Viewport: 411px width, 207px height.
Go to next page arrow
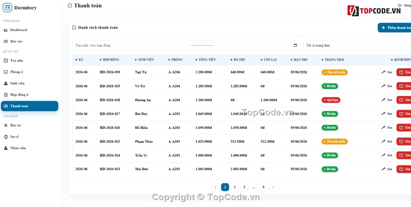(x=273, y=187)
